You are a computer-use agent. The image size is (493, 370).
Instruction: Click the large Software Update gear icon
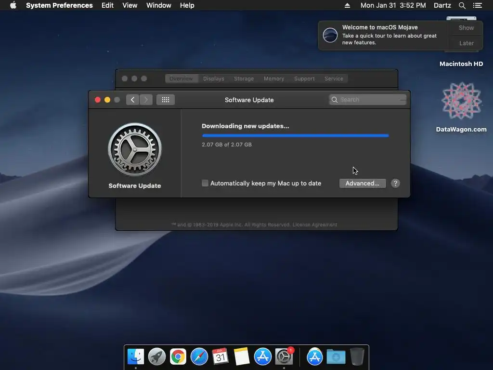pyautogui.click(x=135, y=149)
